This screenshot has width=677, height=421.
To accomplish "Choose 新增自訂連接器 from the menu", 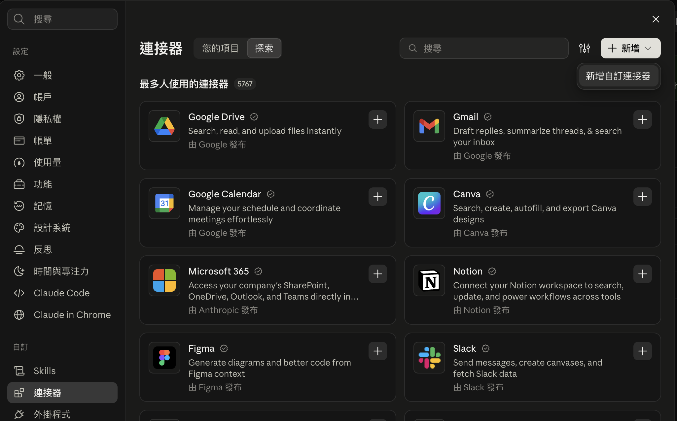I will point(618,76).
